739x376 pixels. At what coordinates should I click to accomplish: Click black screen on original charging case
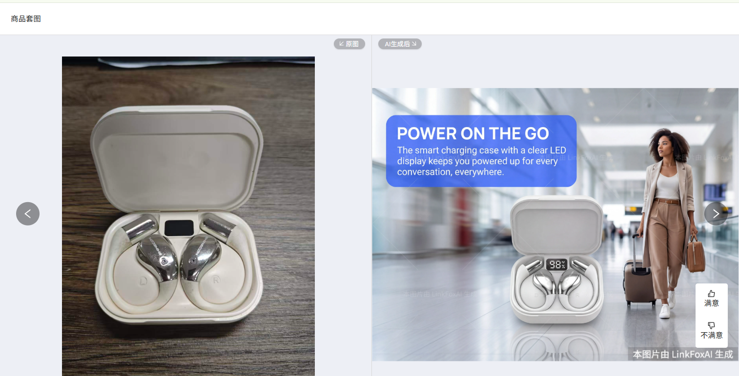click(180, 228)
